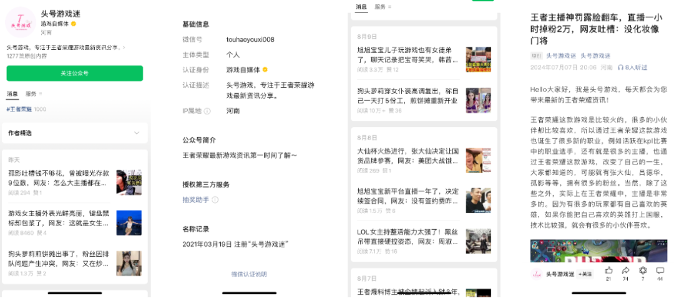Open the 抽奖助手 third-party service link
This screenshot has height=304, width=674.
click(195, 200)
